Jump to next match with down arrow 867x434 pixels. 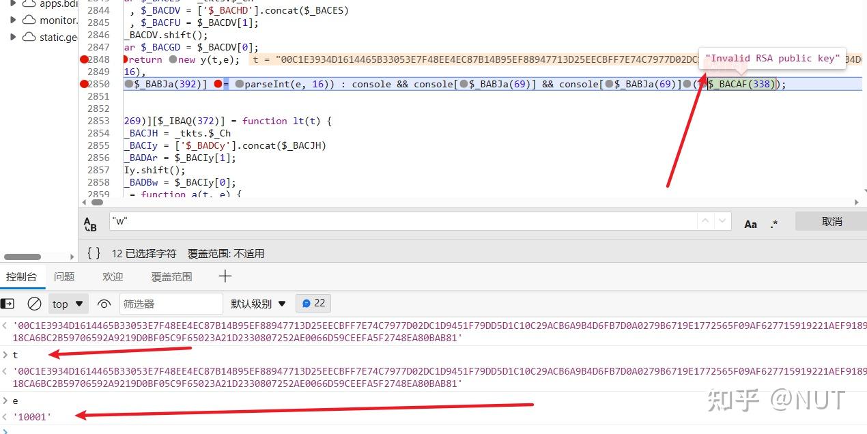click(723, 220)
